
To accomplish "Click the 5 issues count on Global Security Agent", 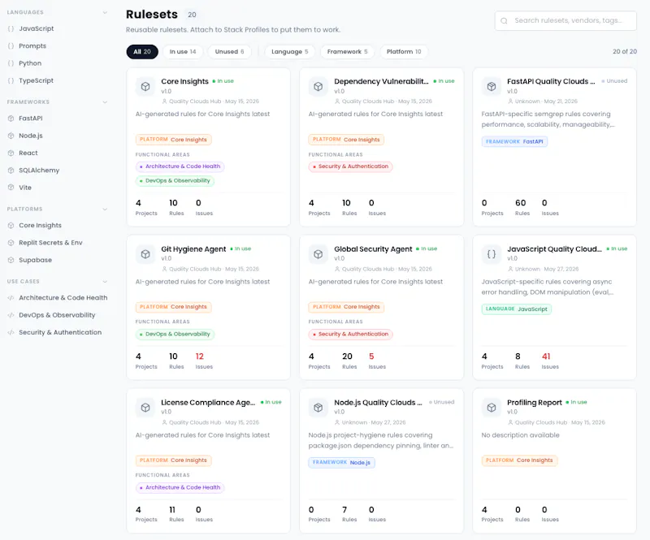I will pos(371,356).
